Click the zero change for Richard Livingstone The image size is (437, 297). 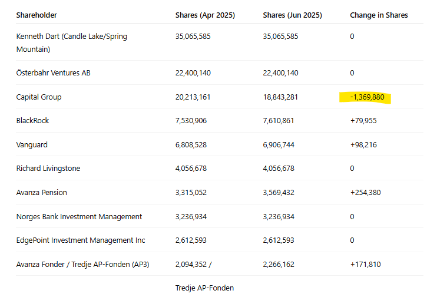(352, 169)
